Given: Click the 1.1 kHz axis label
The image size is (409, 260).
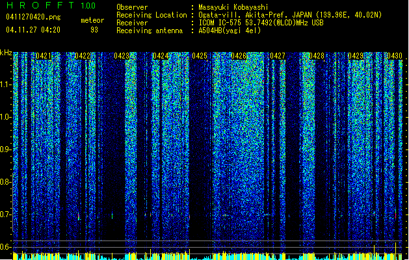Looking at the screenshot, I should (6, 84).
